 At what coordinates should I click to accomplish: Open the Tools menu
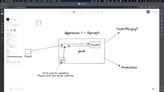pyautogui.click(x=39, y=1)
